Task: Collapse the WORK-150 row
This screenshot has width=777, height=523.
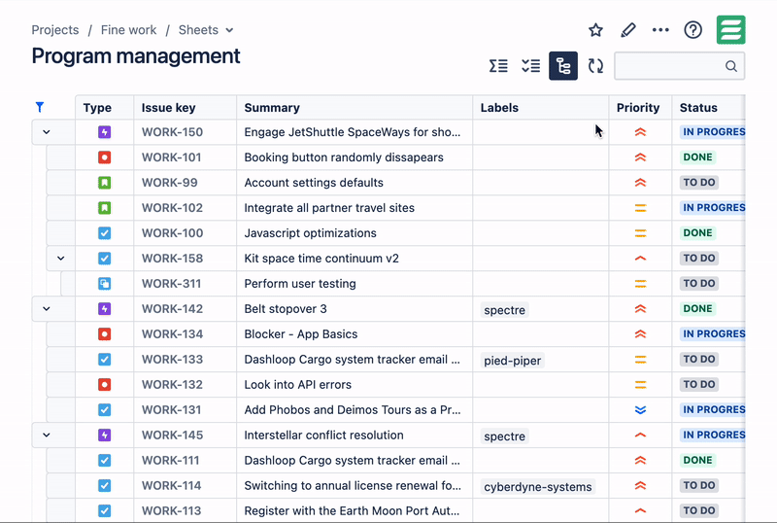Action: [46, 132]
